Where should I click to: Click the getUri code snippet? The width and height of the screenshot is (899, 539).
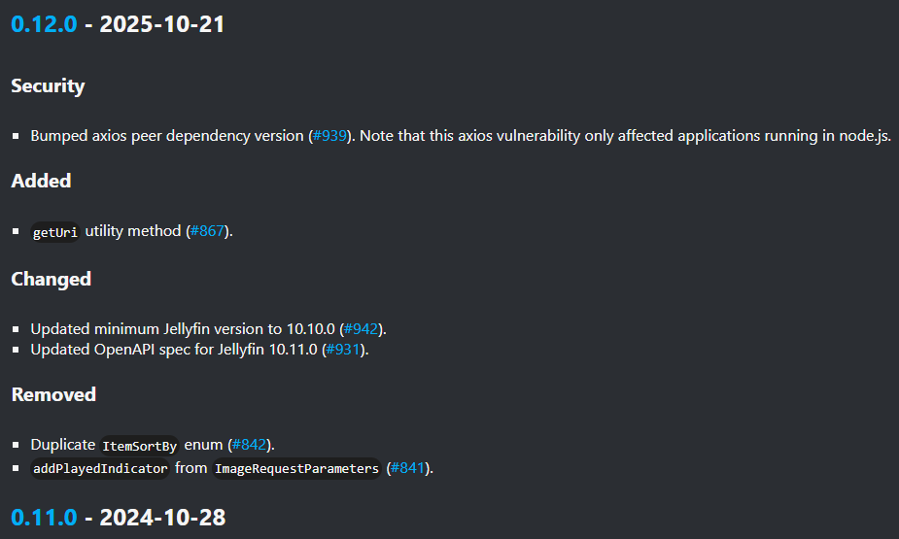(x=54, y=232)
